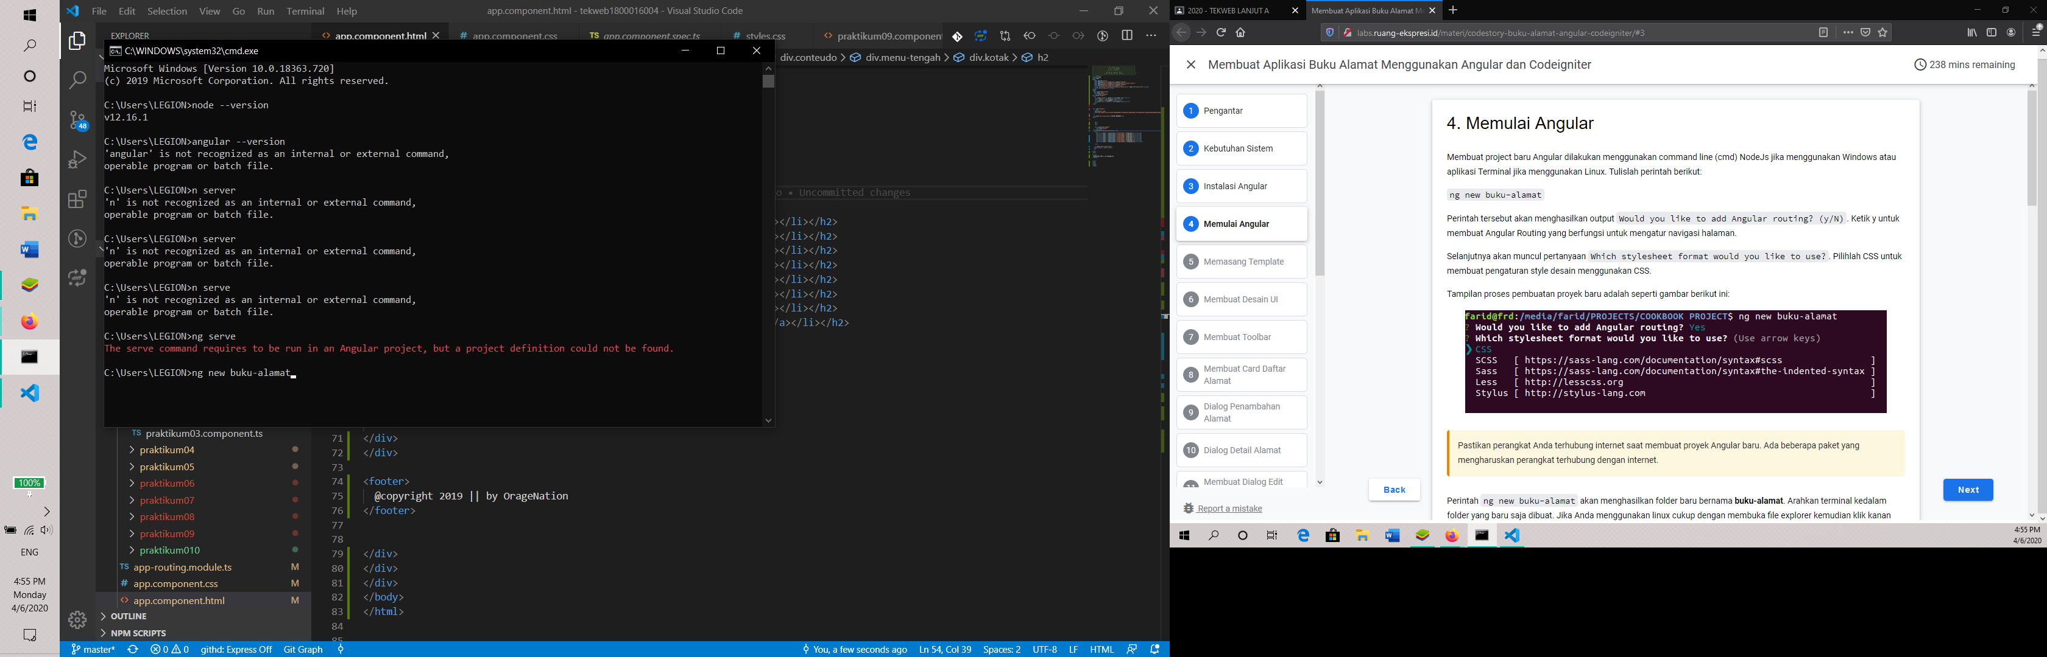Expand praktikum05 folder in explorer
2047x657 pixels.
[x=167, y=467]
